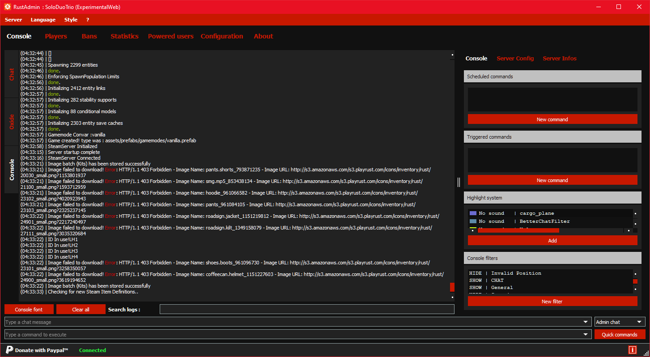Screen dimensions: 650x357
Task: Open the Console font button
Action: 29,310
